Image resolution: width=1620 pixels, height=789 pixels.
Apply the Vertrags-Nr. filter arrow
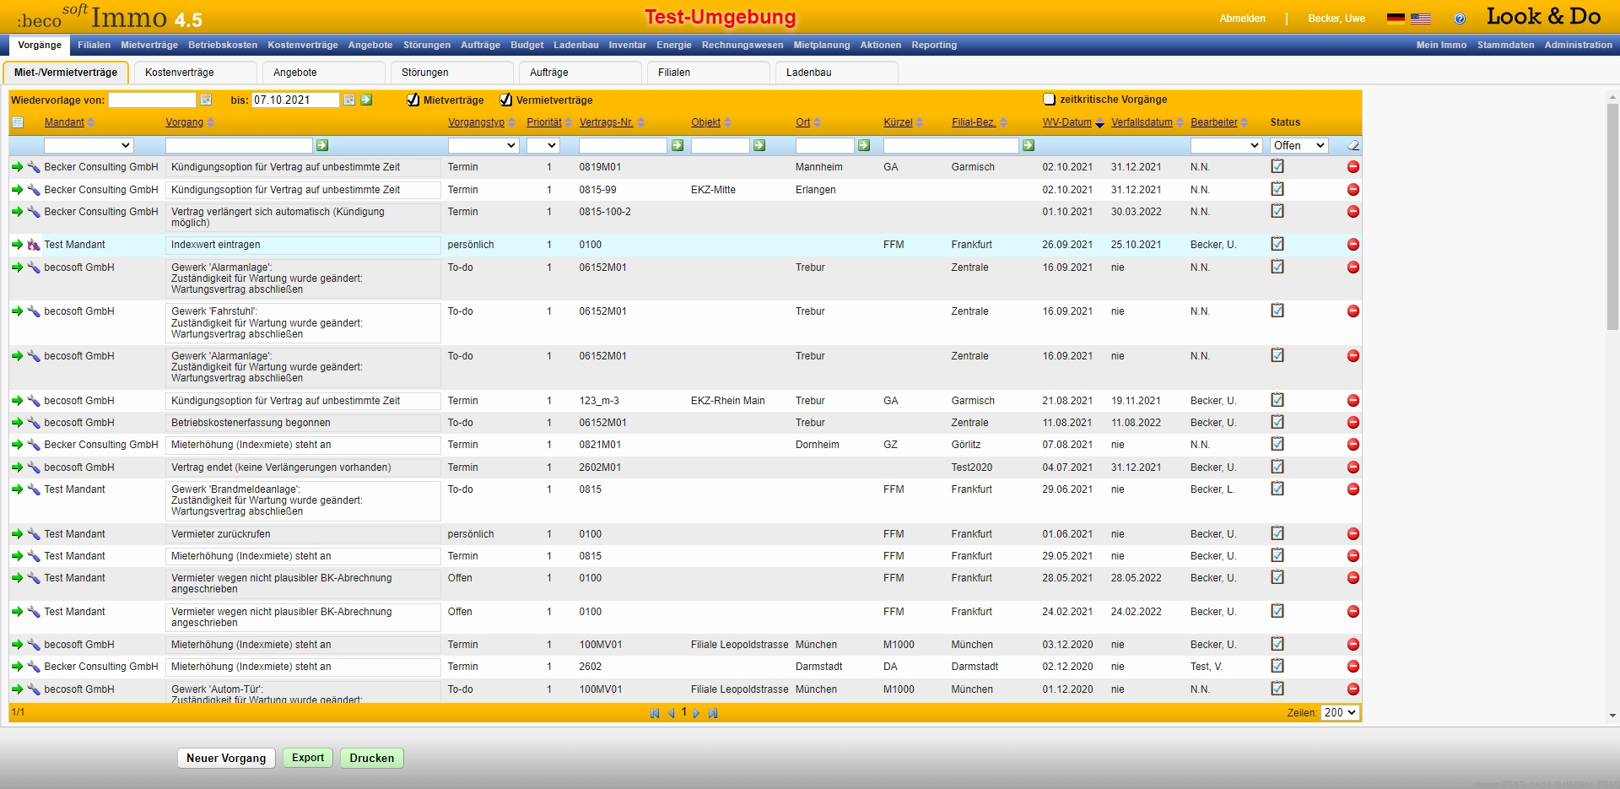(678, 146)
